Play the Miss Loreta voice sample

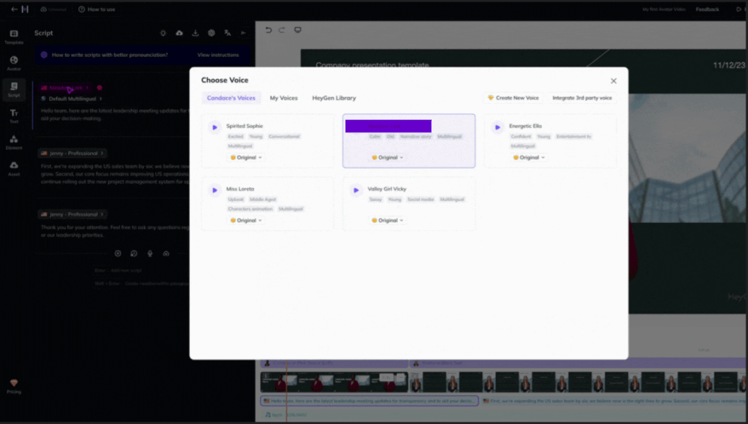coord(215,190)
